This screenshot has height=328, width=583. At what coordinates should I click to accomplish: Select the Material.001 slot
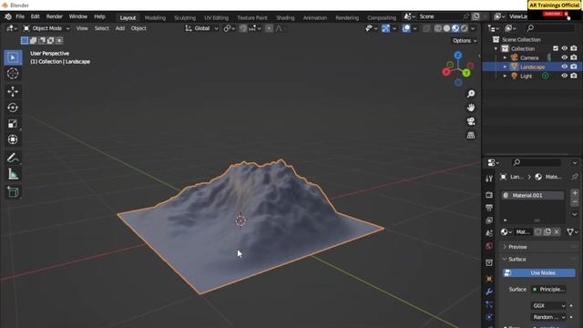533,195
